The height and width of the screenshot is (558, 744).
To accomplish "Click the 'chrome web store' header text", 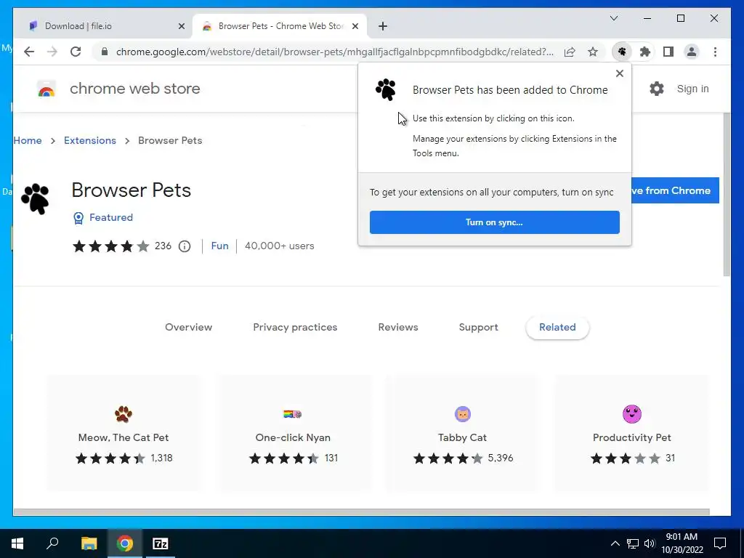I will (134, 89).
